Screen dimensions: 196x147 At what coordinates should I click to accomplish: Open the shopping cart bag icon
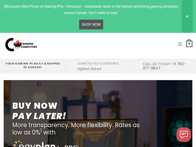pos(189,43)
